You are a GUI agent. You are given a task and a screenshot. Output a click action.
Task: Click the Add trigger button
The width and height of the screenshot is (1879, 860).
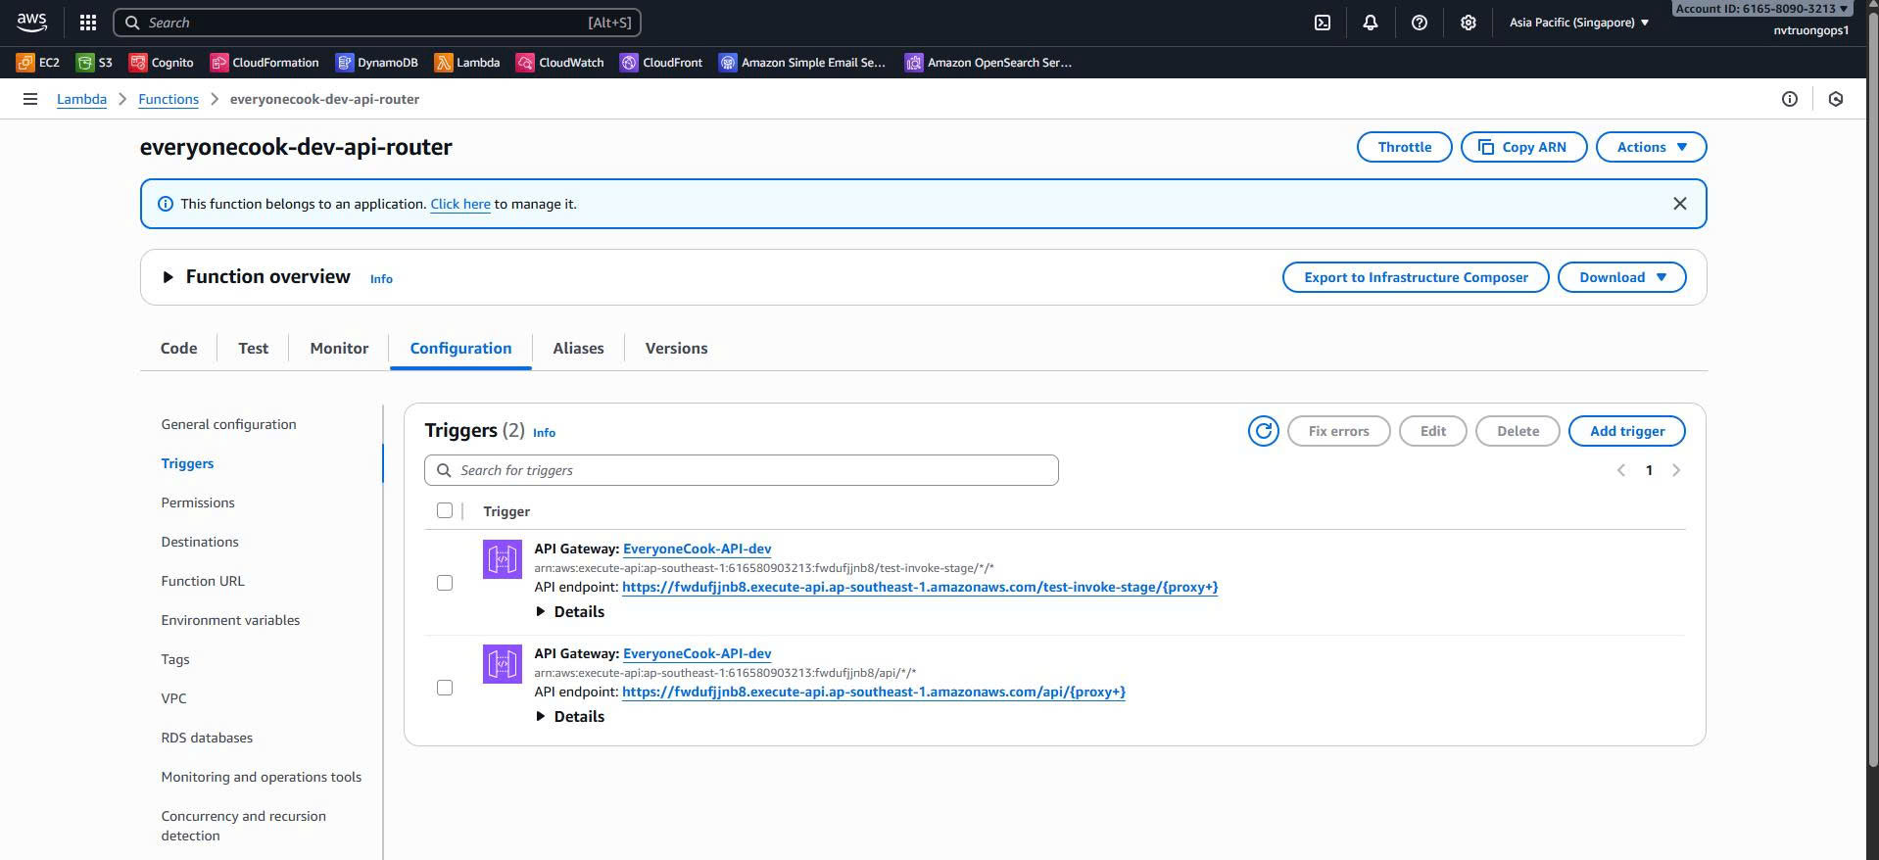(1626, 431)
